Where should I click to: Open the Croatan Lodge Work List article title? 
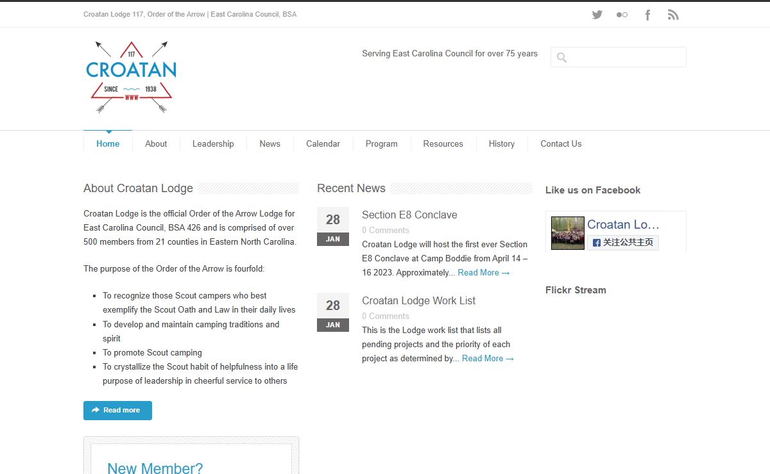pyautogui.click(x=419, y=301)
